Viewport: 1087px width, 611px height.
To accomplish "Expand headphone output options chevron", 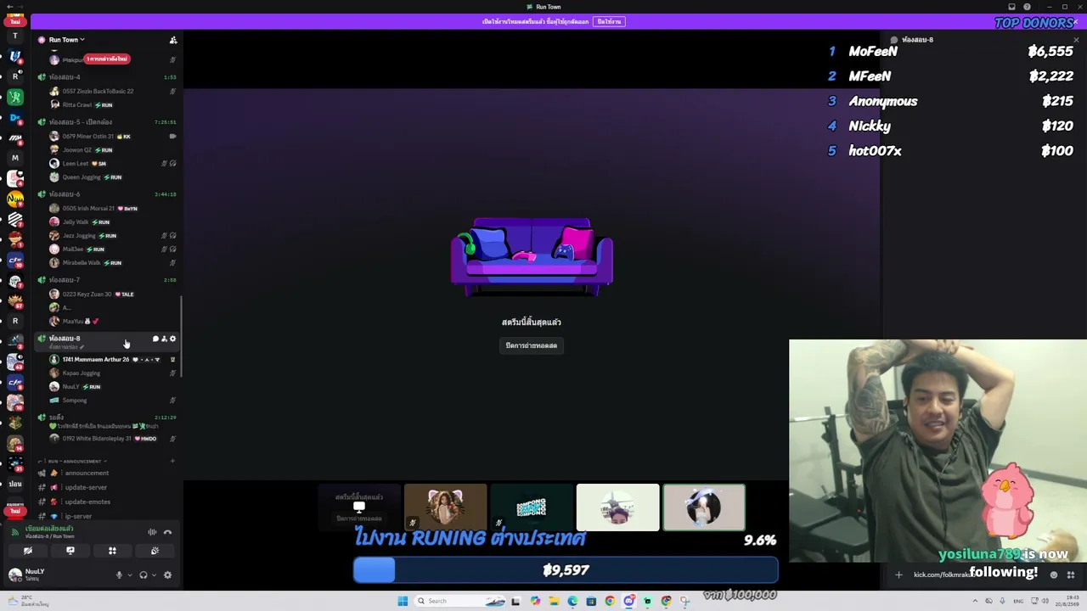I will click(x=154, y=575).
